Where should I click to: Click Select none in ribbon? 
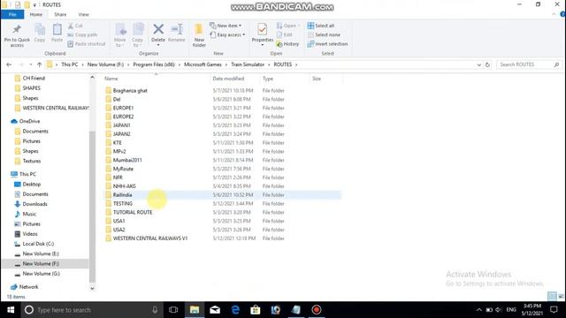coord(324,34)
